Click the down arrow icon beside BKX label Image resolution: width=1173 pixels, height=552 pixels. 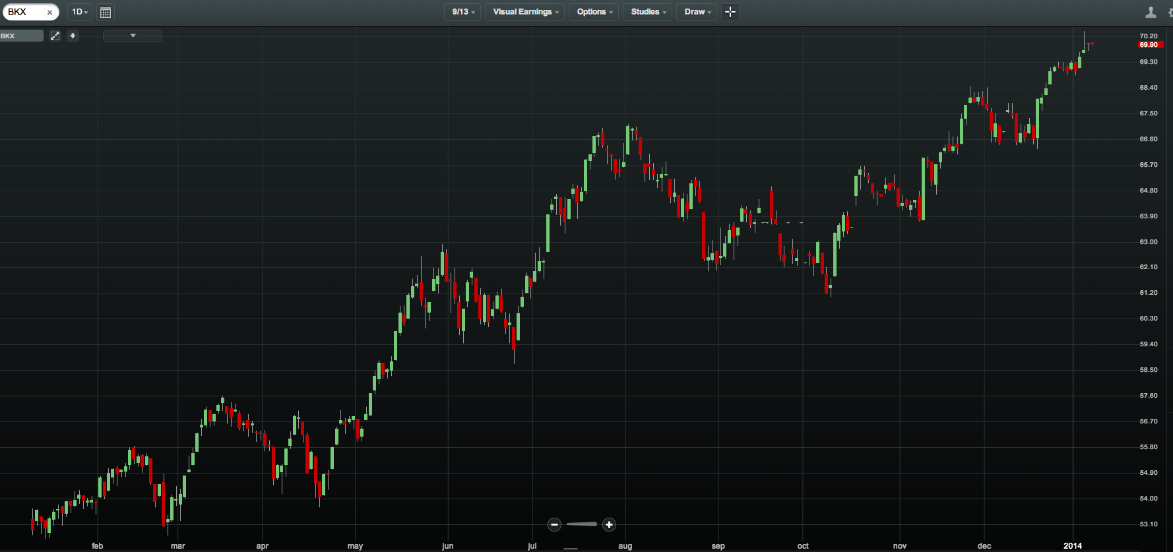pyautogui.click(x=73, y=36)
